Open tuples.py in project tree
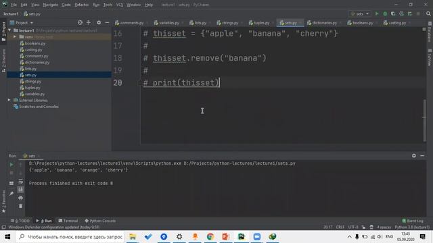The width and height of the screenshot is (433, 243). [30, 88]
